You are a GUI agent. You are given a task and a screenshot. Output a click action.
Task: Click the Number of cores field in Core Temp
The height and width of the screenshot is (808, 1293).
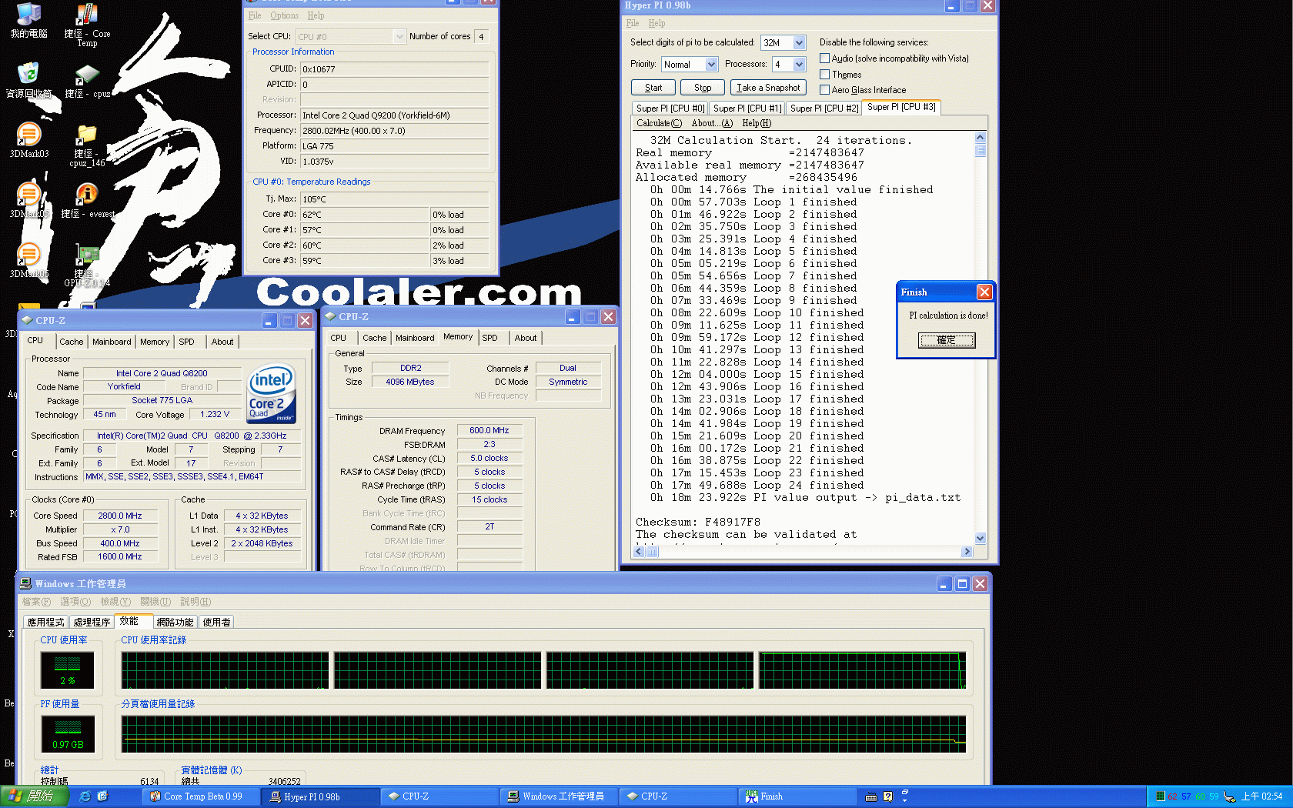pyautogui.click(x=481, y=36)
